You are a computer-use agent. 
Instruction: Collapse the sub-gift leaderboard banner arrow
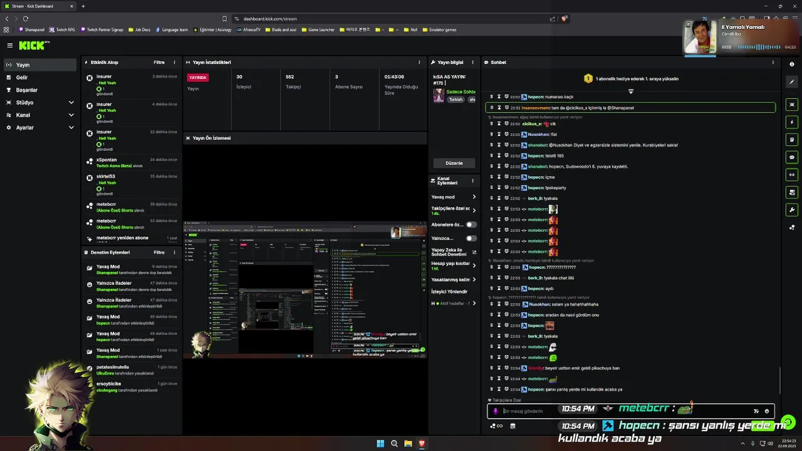[631, 91]
